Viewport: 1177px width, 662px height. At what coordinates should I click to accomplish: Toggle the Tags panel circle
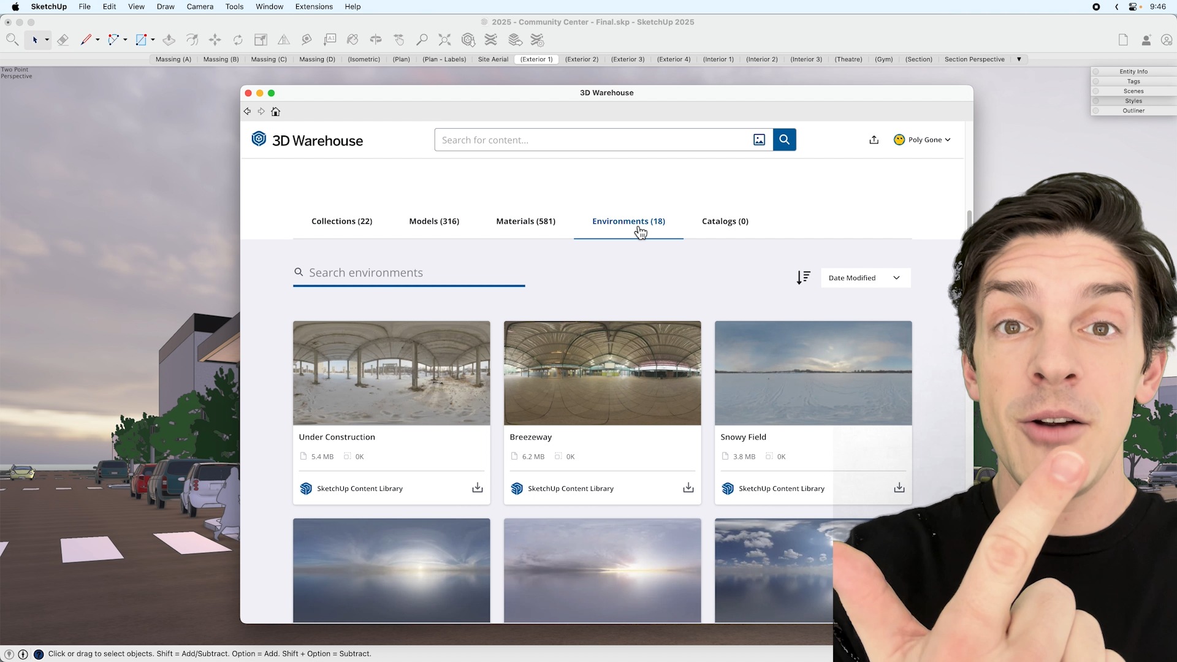[1095, 82]
